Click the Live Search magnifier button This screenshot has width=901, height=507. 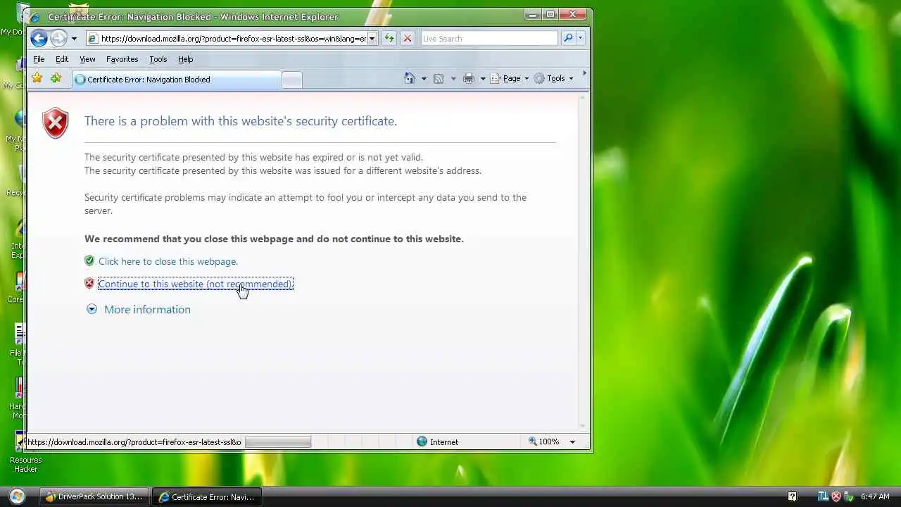point(568,39)
